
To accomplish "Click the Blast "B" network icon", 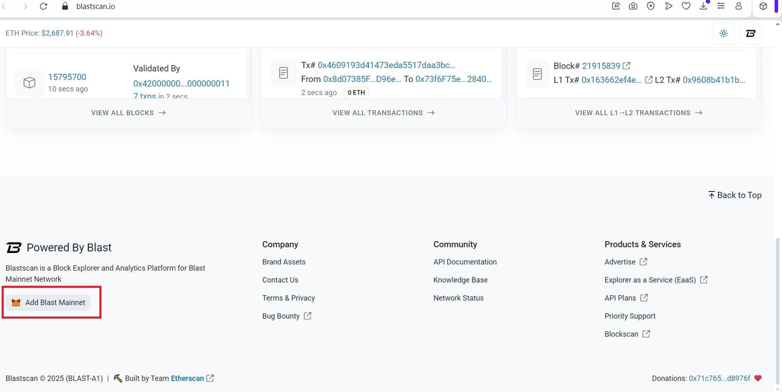I will (x=751, y=33).
